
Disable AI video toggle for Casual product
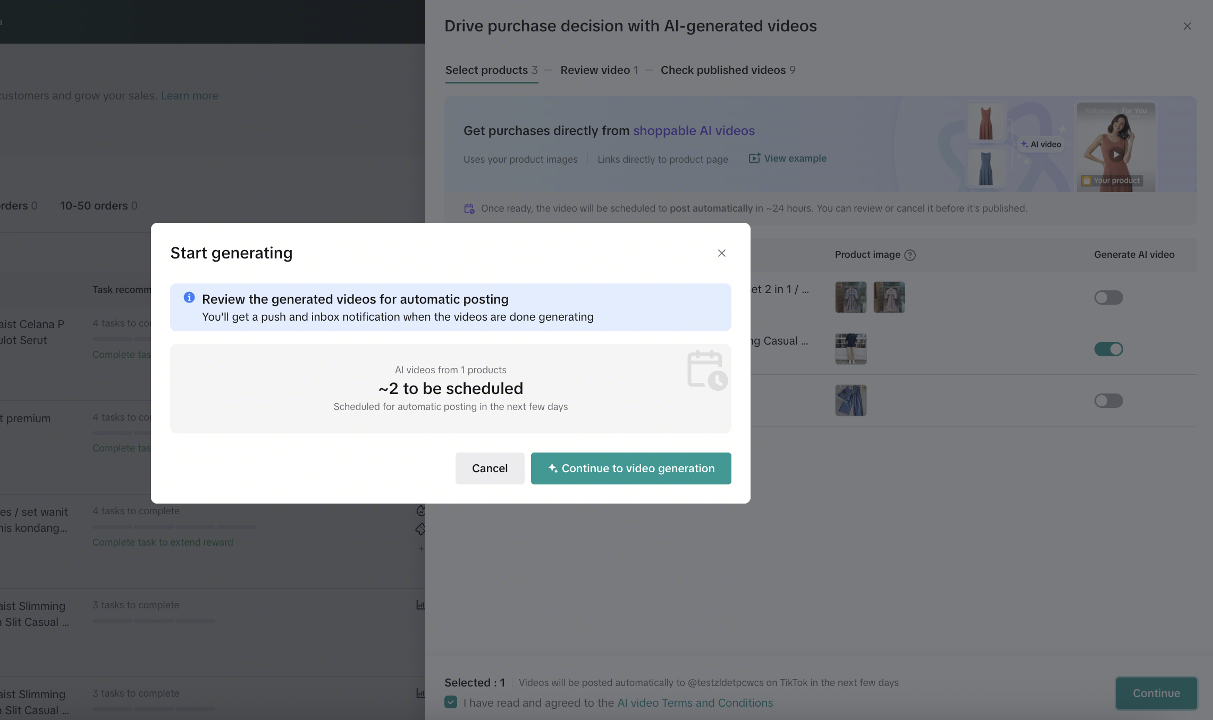1108,349
